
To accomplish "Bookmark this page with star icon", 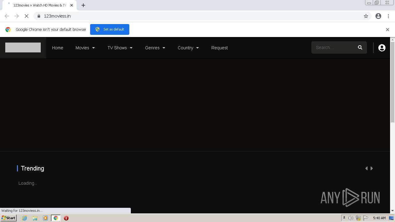I will [x=366, y=16].
